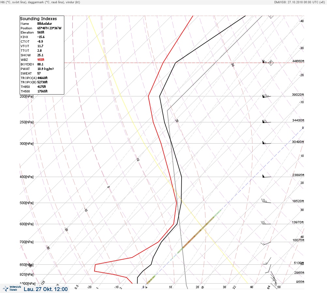Click the 500[hPa] pressure label
This screenshot has height=293, width=327.
pos(26,203)
